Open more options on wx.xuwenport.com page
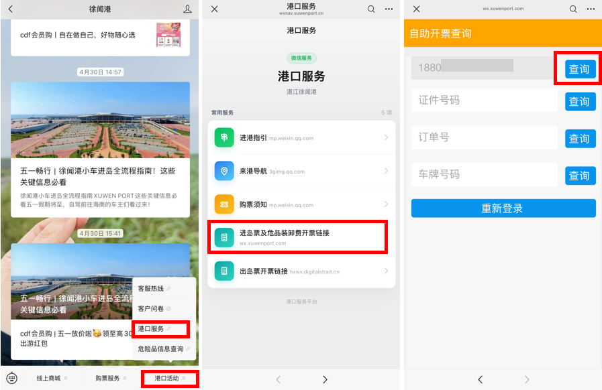This screenshot has width=602, height=390. coord(591,9)
